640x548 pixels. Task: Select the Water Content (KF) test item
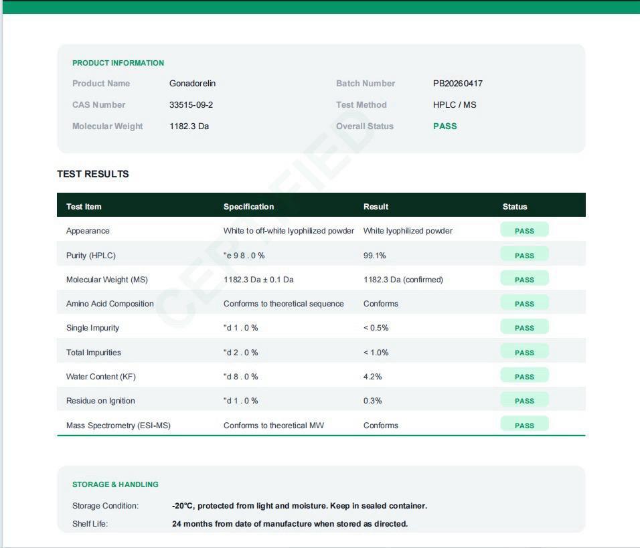click(x=101, y=377)
